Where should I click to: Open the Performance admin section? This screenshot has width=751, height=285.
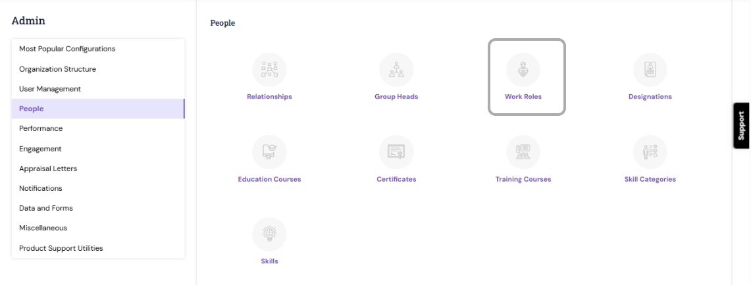[x=97, y=128]
